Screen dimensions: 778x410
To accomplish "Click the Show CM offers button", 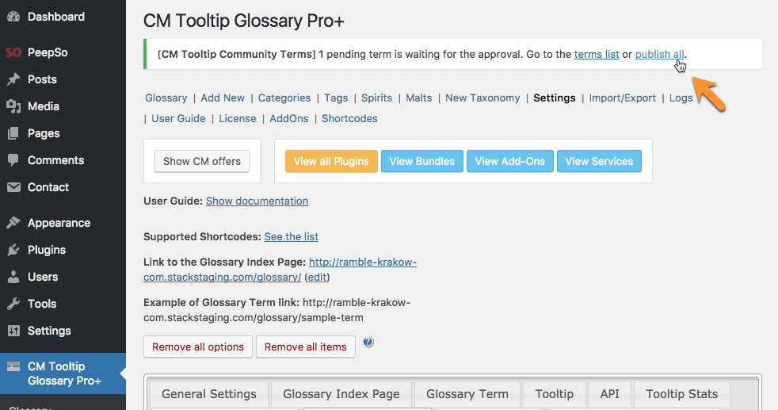I will [202, 161].
